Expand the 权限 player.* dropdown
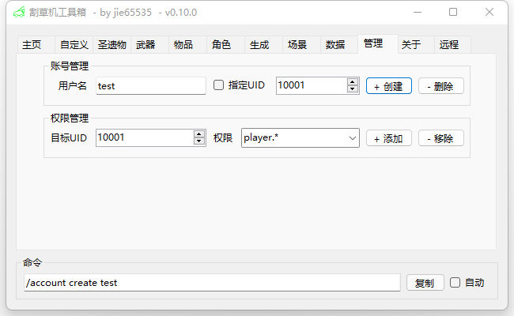This screenshot has width=514, height=316. tap(352, 138)
